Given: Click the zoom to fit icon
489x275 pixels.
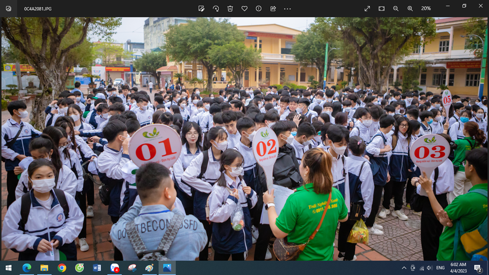Looking at the screenshot, I should 382,9.
